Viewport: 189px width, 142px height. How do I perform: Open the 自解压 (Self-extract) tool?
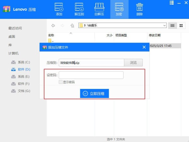click(99, 9)
